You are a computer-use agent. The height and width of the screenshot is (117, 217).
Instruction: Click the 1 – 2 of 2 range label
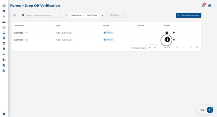click(166, 47)
